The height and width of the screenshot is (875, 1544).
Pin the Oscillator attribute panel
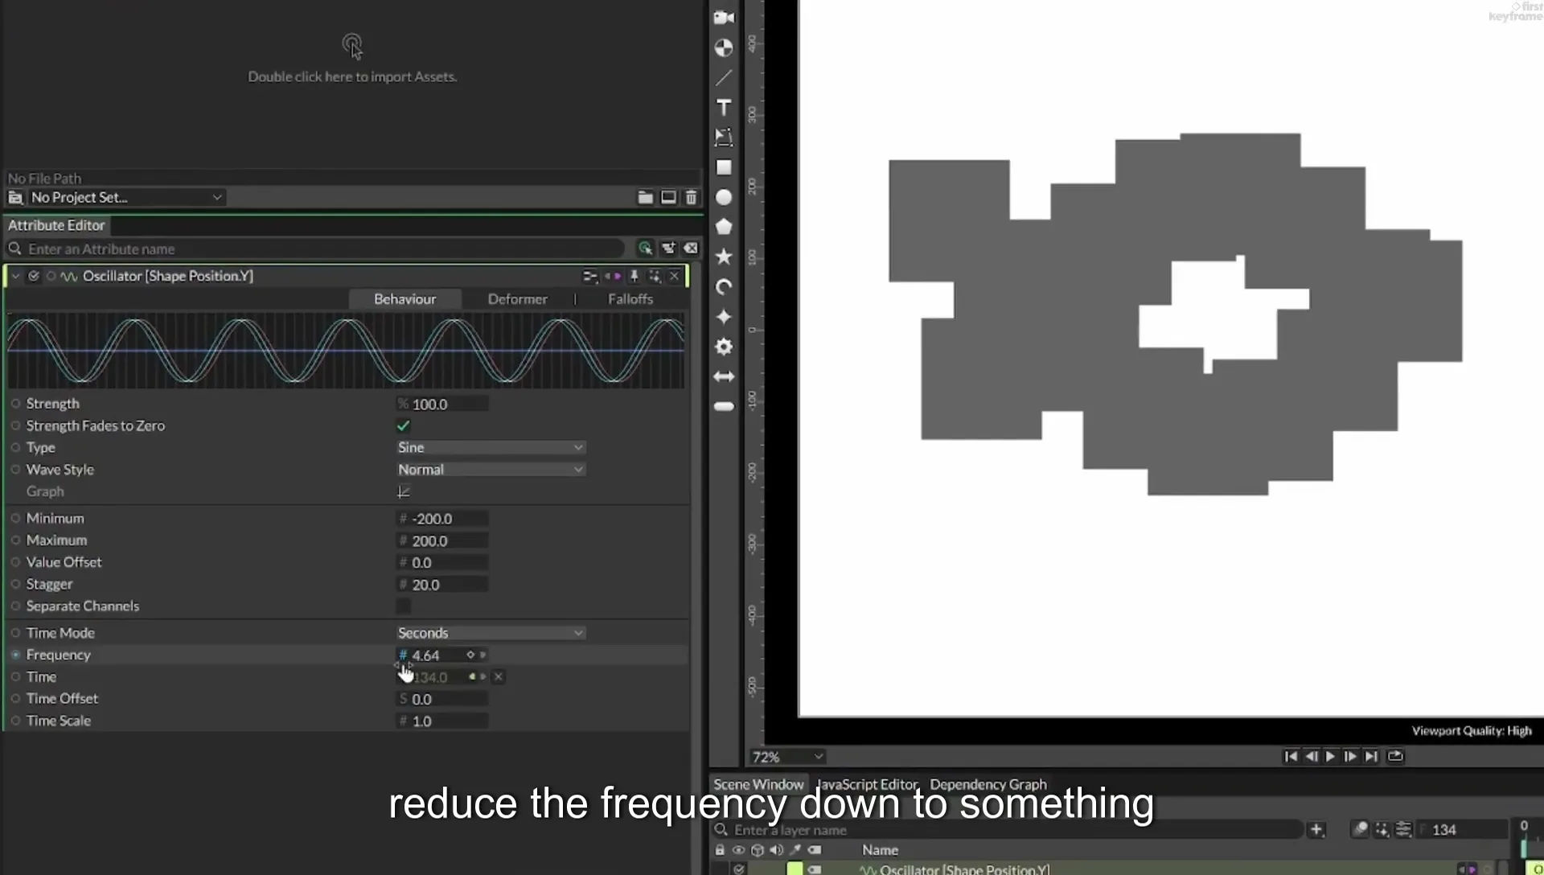634,276
